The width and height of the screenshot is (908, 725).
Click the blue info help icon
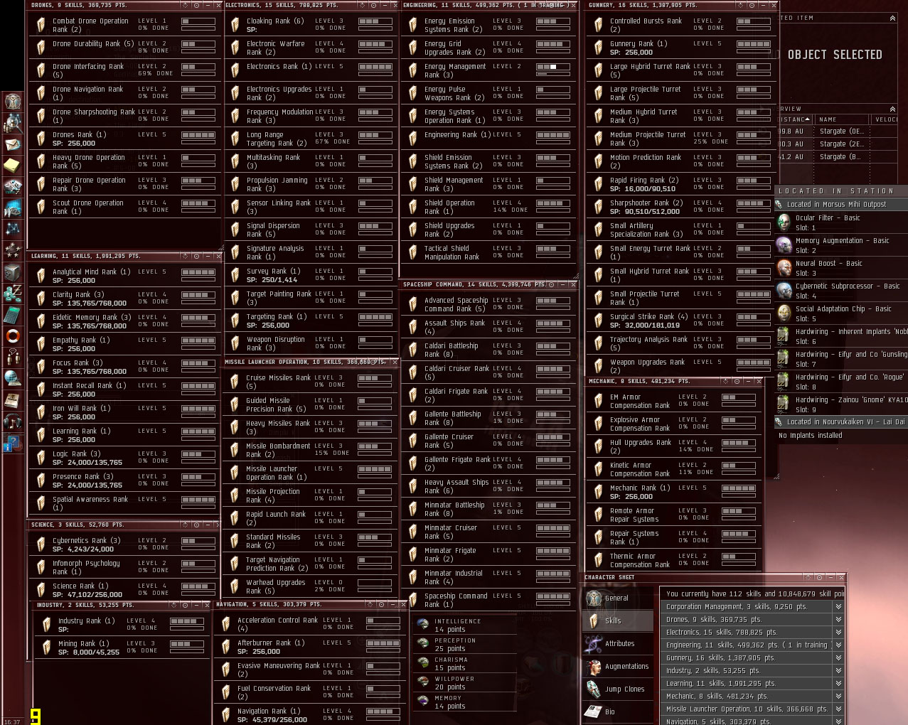(13, 444)
